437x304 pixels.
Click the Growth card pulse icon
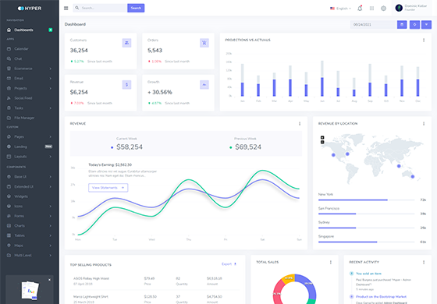point(204,85)
